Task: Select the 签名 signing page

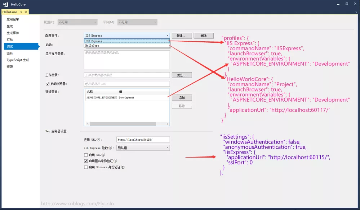Action: pos(10,53)
